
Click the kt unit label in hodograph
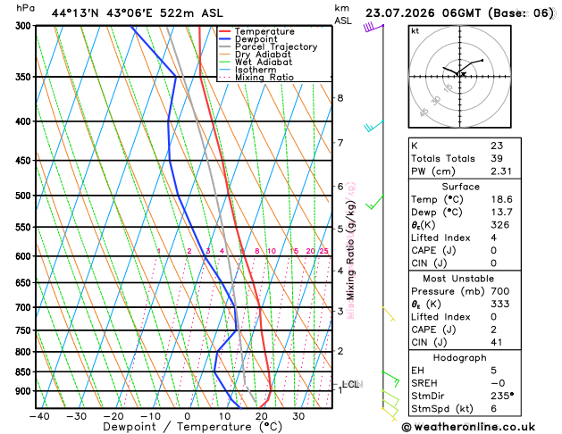tap(415, 31)
